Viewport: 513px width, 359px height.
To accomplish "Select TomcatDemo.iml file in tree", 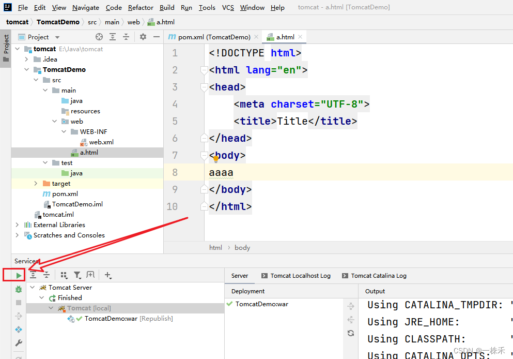I will (x=77, y=204).
